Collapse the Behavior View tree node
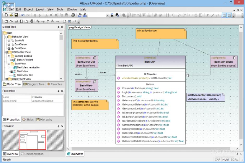The image size is (245, 163). tap(7, 37)
